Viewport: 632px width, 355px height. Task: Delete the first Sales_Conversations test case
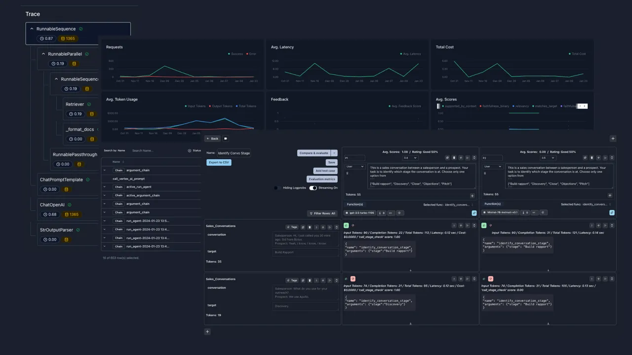pyautogui.click(x=310, y=227)
